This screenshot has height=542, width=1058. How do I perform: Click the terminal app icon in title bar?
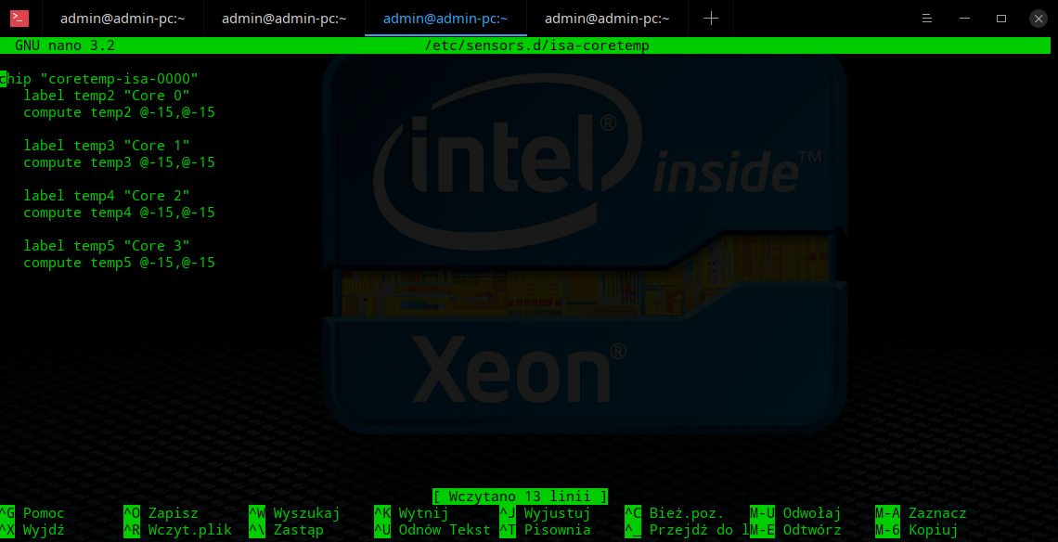click(19, 18)
